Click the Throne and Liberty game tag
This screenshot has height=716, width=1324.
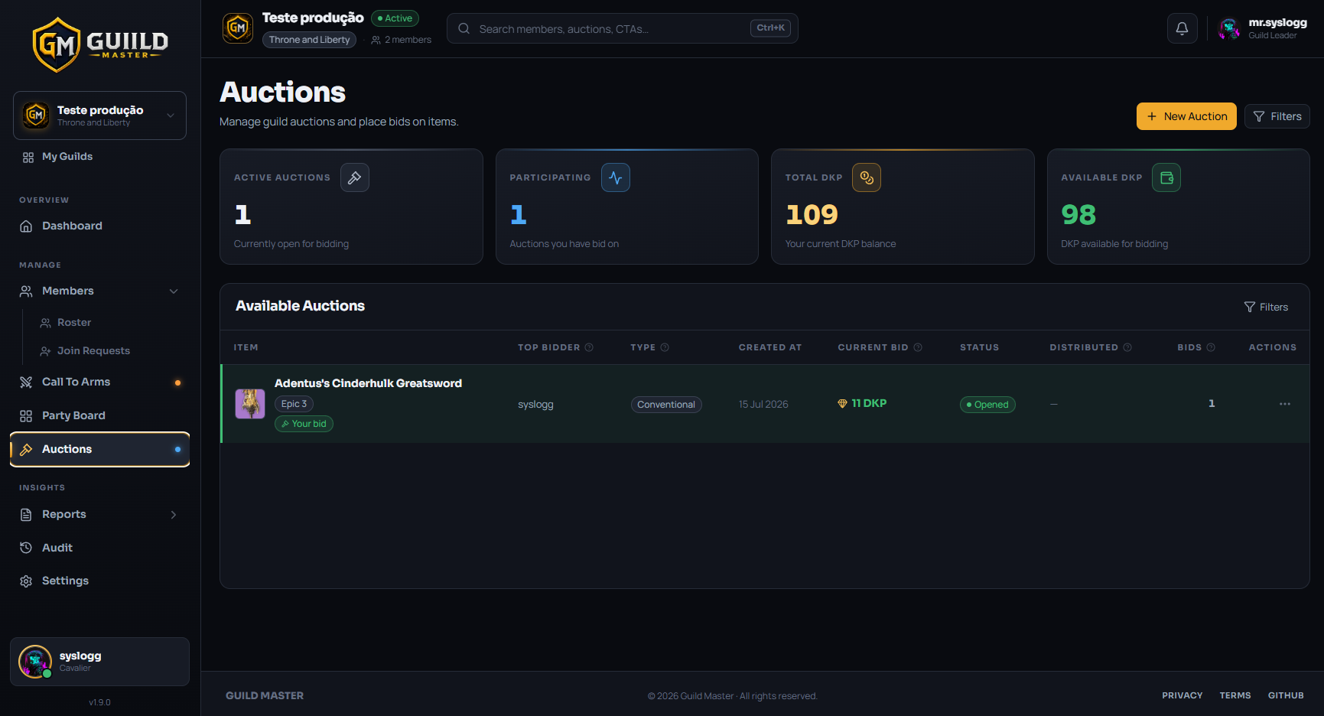(309, 40)
